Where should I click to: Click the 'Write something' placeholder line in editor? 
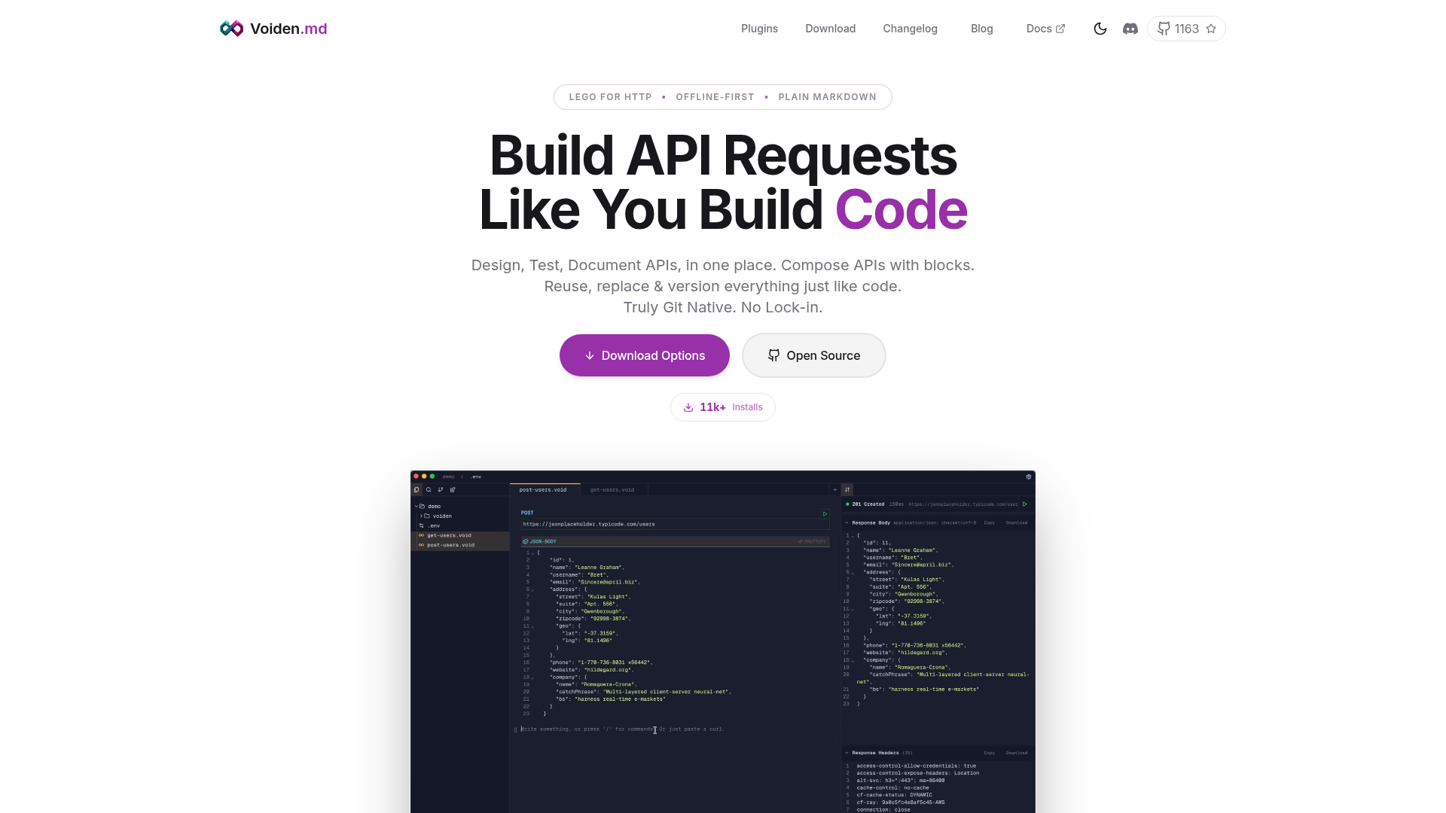623,729
